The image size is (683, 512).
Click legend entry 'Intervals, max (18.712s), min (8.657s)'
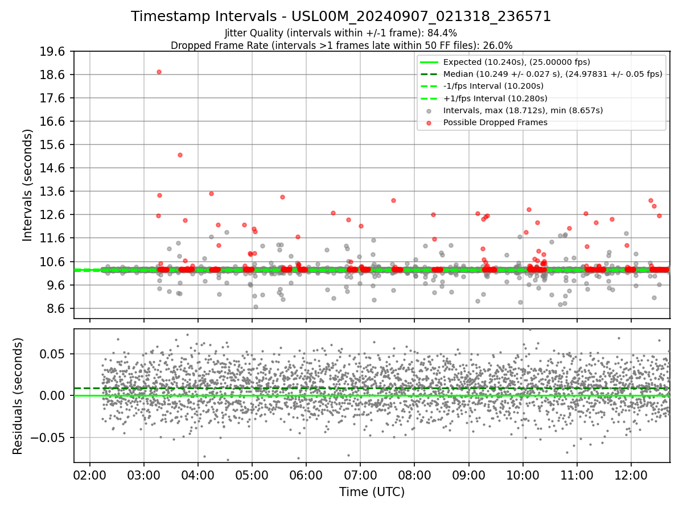[x=523, y=110]
